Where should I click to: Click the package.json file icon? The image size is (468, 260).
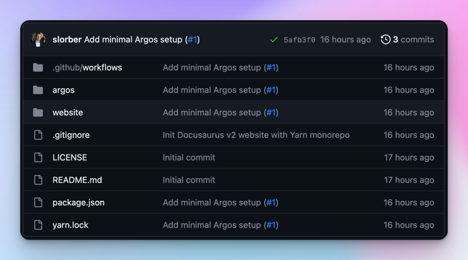[x=38, y=203]
